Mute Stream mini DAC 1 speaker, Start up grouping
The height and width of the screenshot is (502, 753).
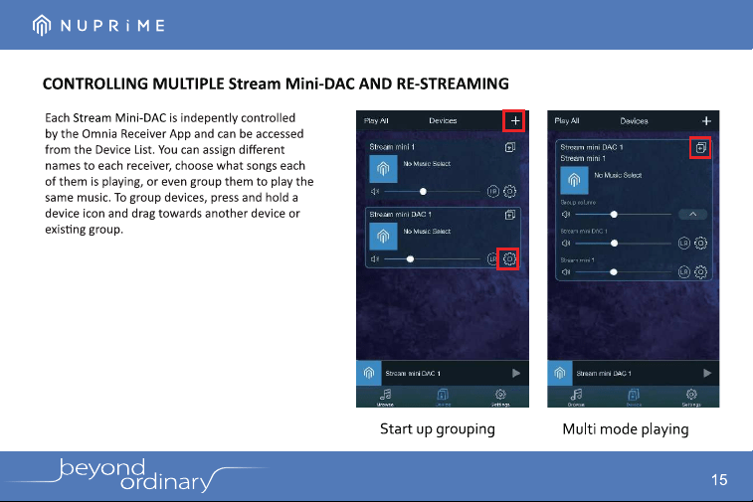click(x=375, y=259)
